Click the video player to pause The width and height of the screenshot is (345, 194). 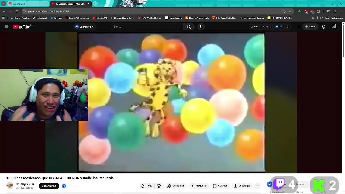click(x=171, y=102)
